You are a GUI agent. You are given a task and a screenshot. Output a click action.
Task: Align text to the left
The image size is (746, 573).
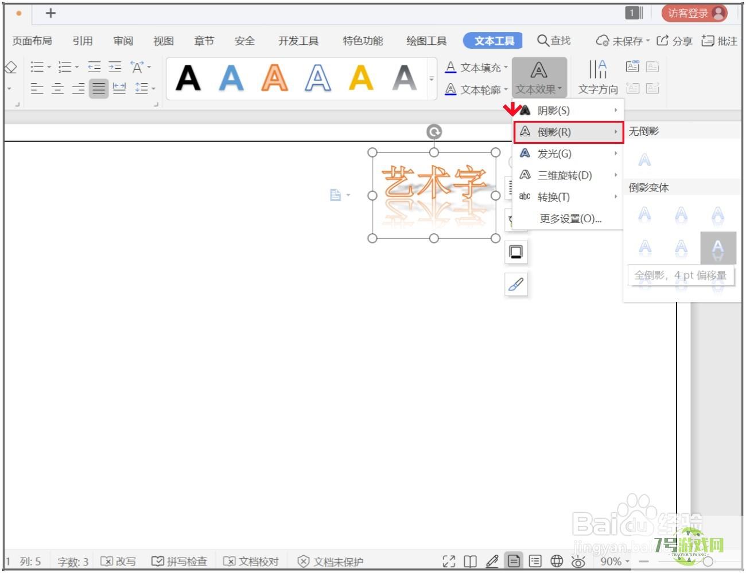pos(37,88)
